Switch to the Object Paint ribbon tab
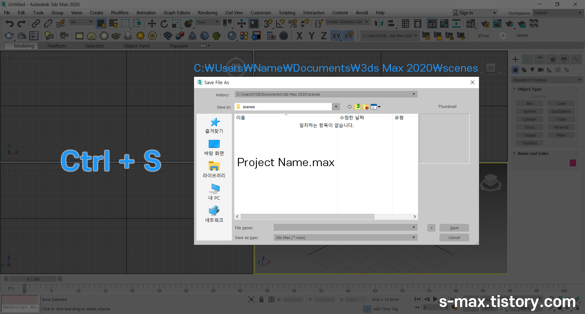The height and width of the screenshot is (314, 585). coord(136,46)
